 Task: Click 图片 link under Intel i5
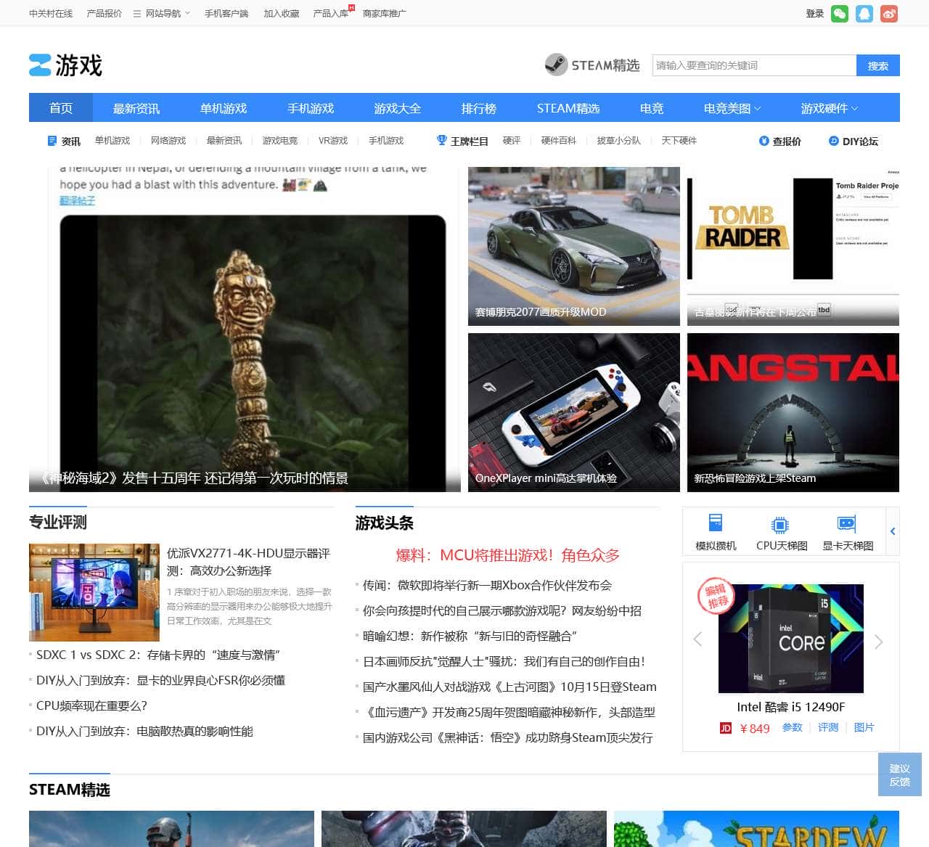coord(864,727)
